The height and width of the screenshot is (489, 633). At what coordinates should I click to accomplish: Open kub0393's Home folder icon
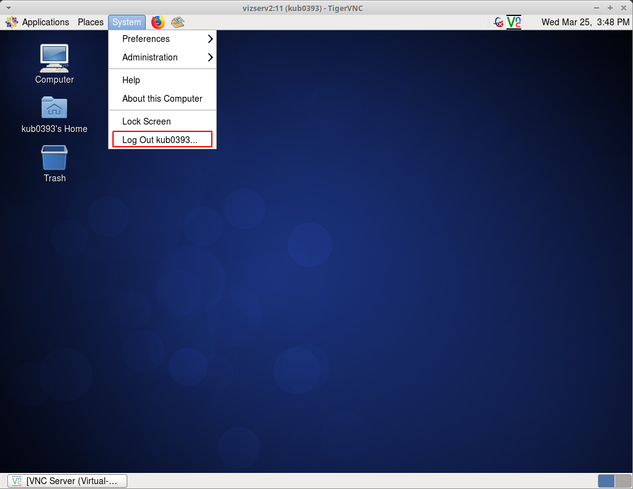coord(54,108)
